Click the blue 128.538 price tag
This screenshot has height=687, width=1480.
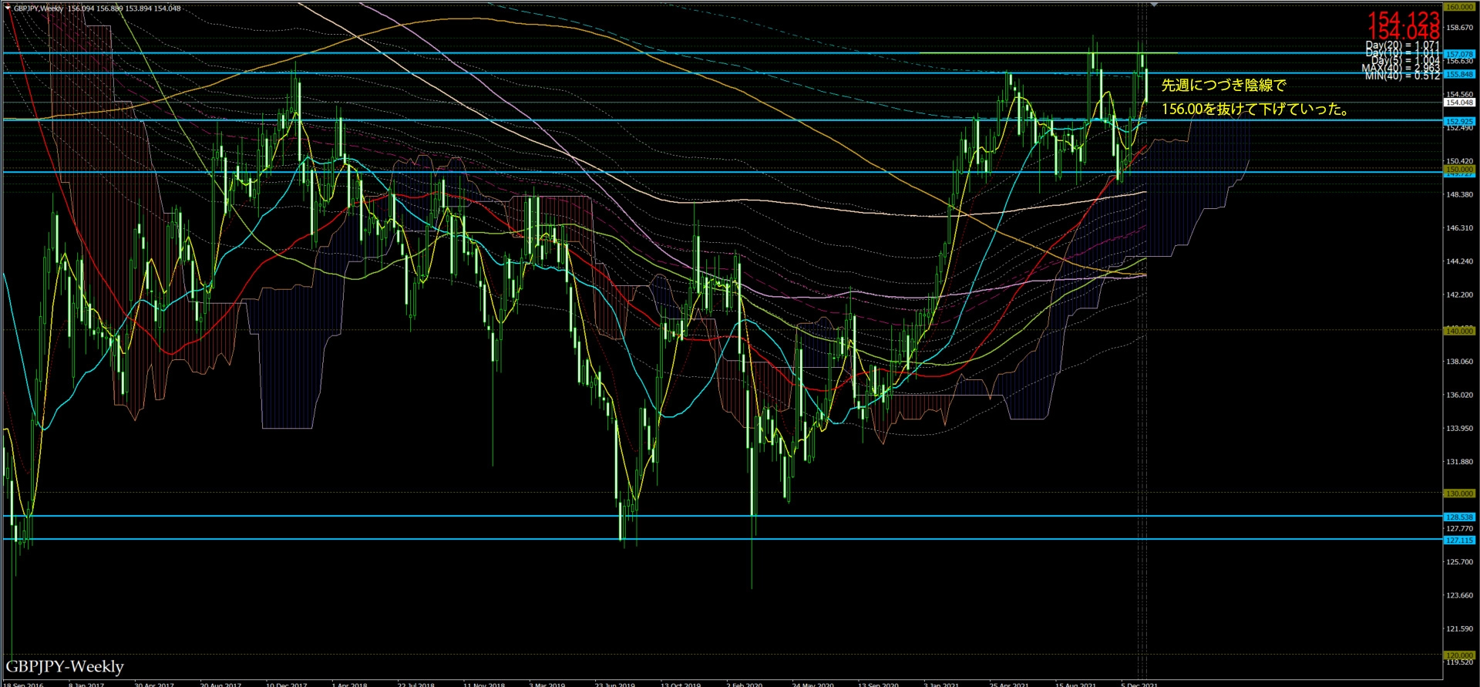click(x=1459, y=517)
